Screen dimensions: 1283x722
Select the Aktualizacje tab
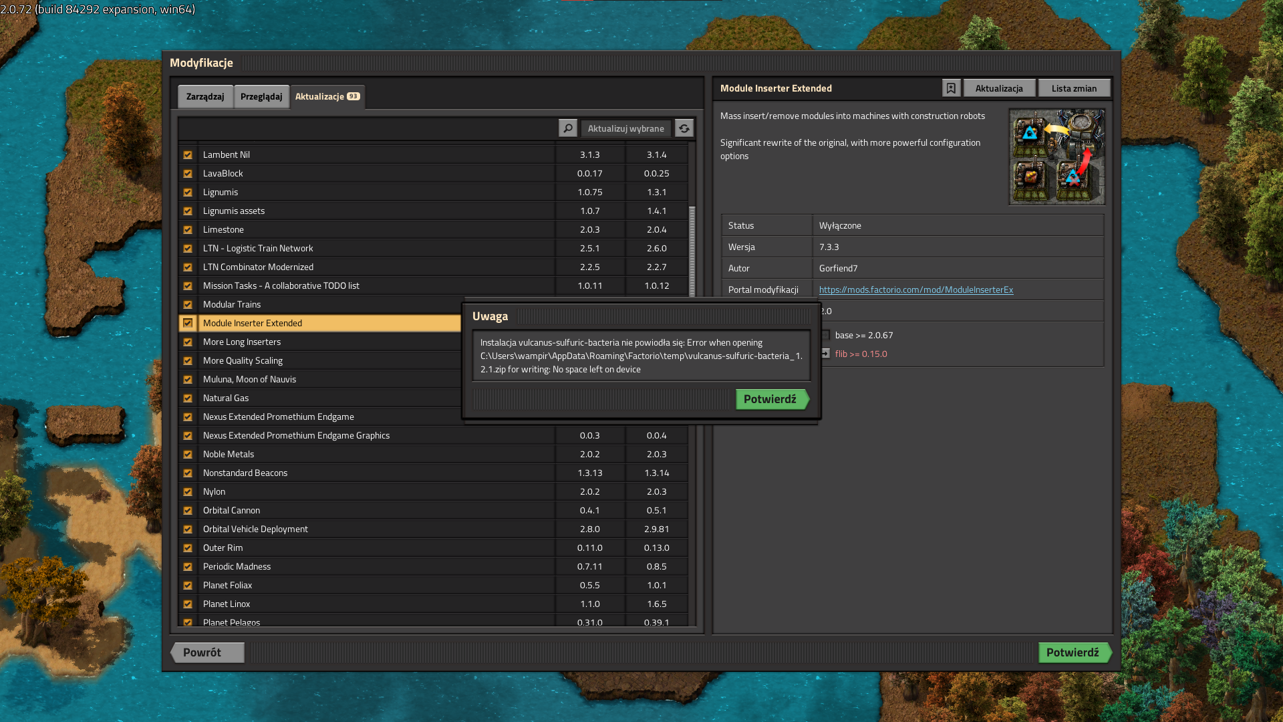point(327,96)
